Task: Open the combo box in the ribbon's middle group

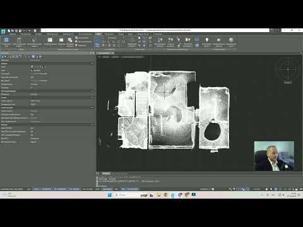Action: [x=114, y=38]
